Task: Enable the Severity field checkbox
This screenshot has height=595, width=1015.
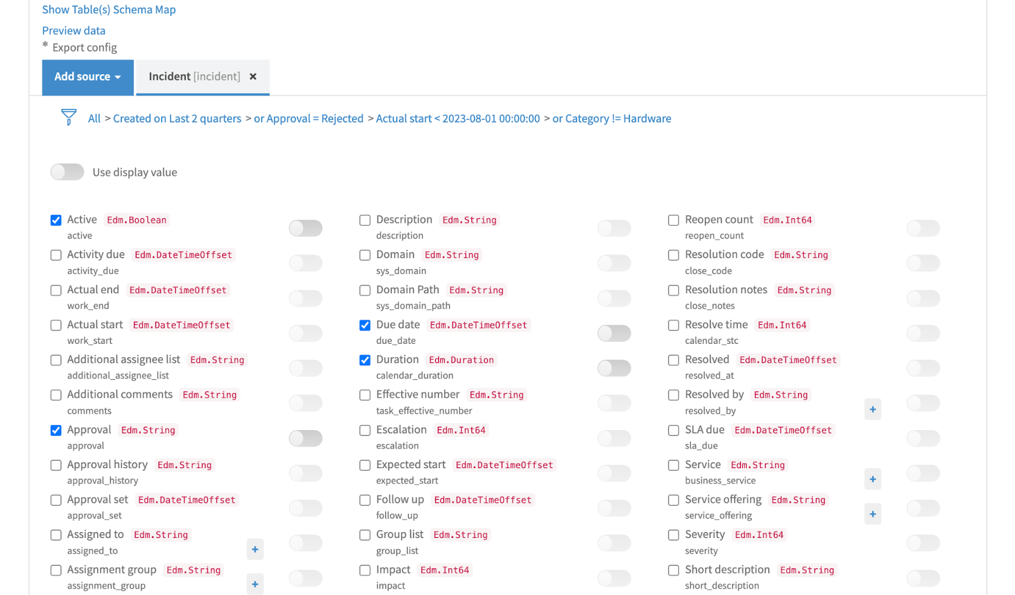Action: [673, 535]
